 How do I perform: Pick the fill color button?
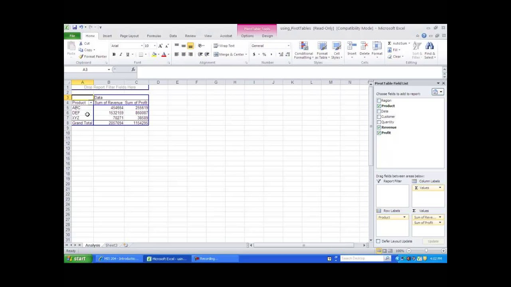click(x=154, y=54)
